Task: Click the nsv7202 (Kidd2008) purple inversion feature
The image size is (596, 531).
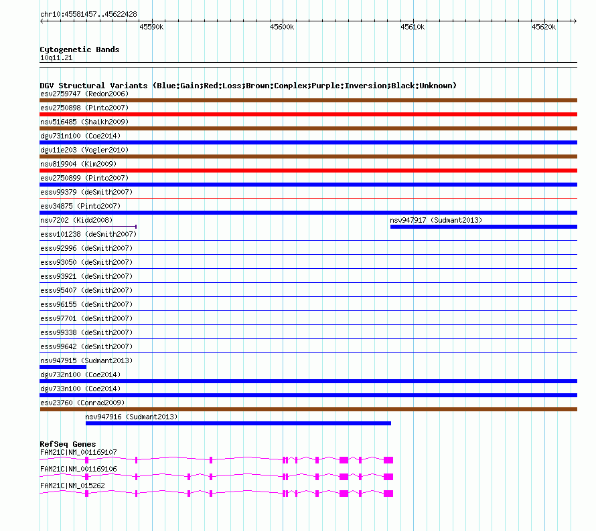Action: tap(88, 227)
